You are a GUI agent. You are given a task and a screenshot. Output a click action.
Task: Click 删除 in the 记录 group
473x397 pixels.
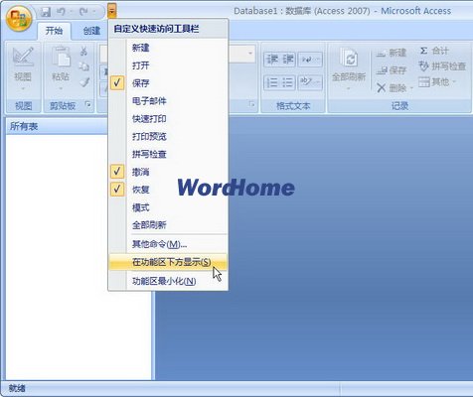coord(392,87)
